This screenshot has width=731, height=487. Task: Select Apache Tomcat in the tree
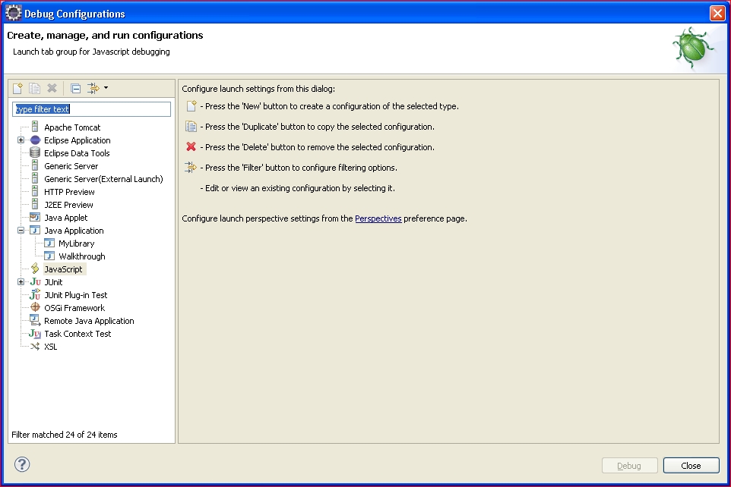point(72,127)
